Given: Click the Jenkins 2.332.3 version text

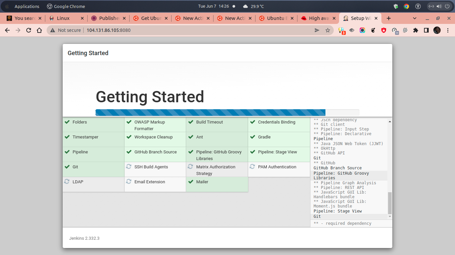Looking at the screenshot, I should click(84, 238).
